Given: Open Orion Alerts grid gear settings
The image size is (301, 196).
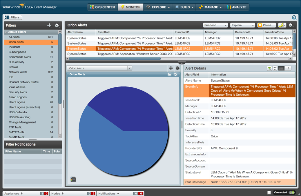Looking at the screenshot, I should (291, 25).
